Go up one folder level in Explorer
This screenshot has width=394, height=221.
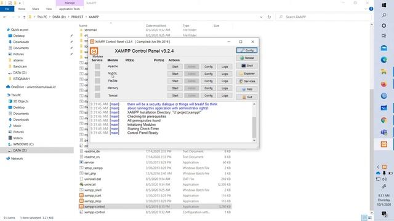click(x=24, y=17)
